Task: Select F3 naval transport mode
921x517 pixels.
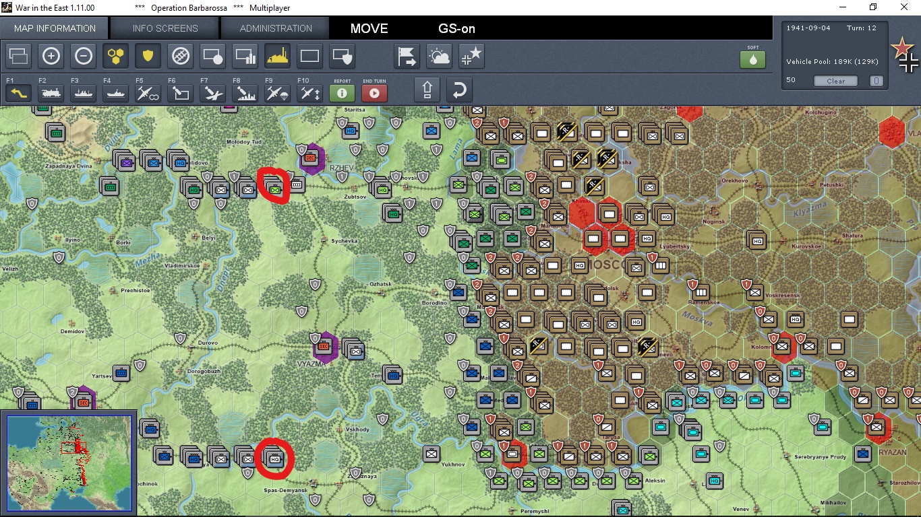Action: pos(83,93)
